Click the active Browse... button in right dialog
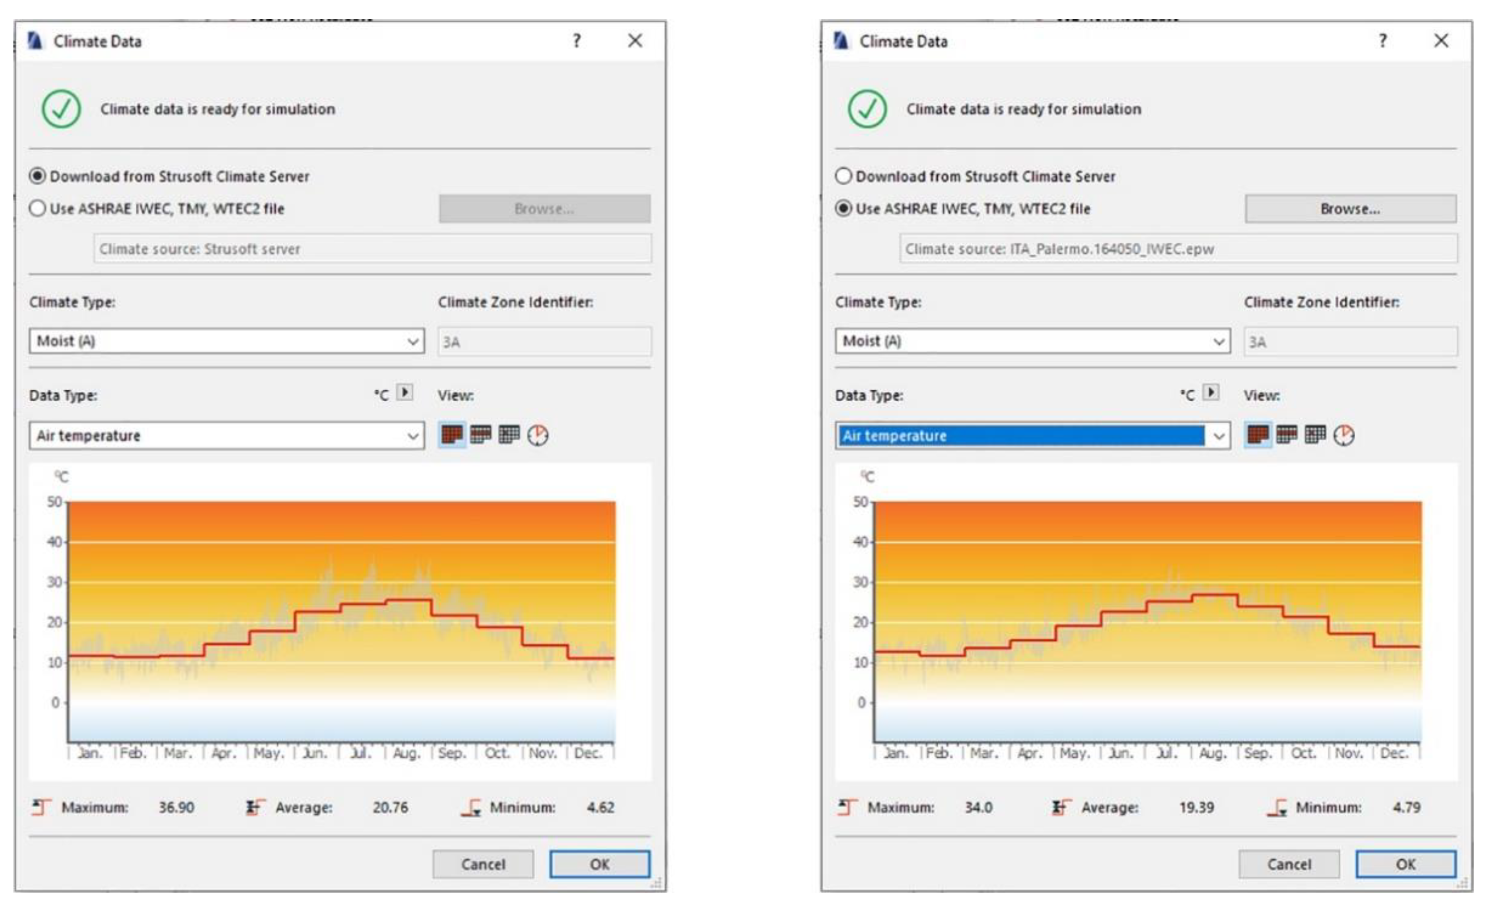Viewport: 1486px width, 907px height. pyautogui.click(x=1349, y=209)
